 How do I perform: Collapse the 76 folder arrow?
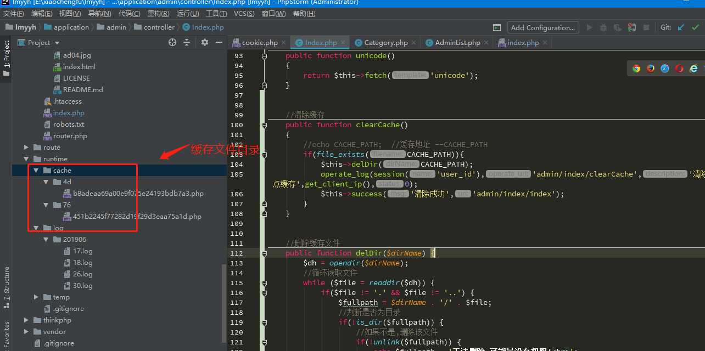tap(46, 205)
